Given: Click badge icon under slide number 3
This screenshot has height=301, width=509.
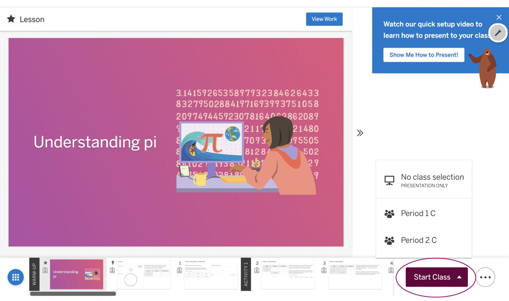Looking at the screenshot, I should pos(324,270).
